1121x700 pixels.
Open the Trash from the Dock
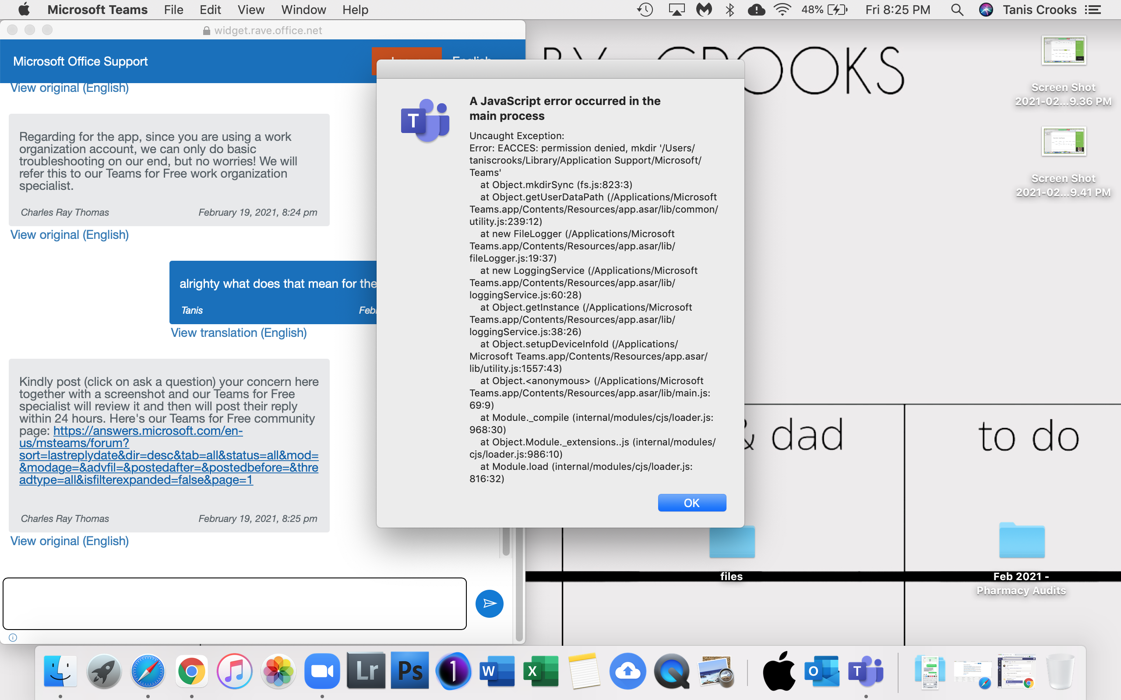(x=1060, y=671)
